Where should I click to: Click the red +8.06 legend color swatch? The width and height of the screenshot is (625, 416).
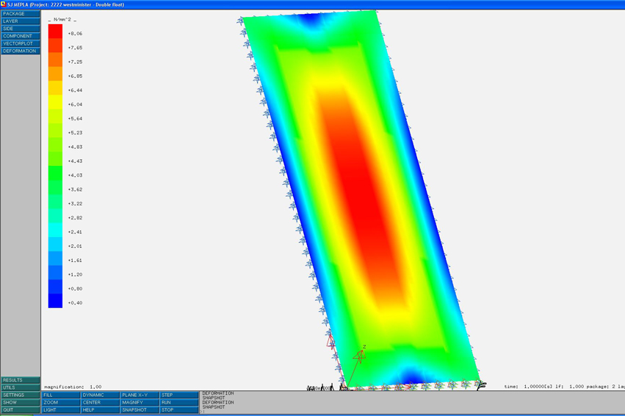pyautogui.click(x=55, y=31)
